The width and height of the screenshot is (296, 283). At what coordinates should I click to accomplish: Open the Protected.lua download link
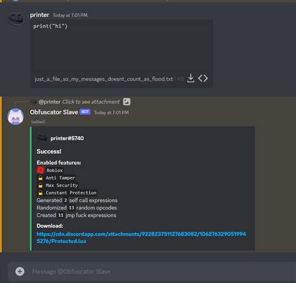pos(141,237)
